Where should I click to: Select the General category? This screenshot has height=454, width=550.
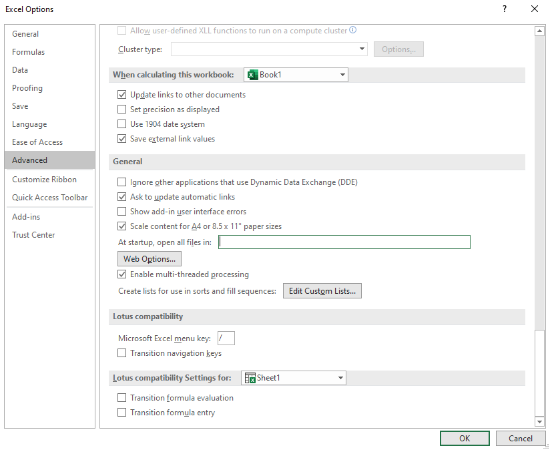pos(49,34)
